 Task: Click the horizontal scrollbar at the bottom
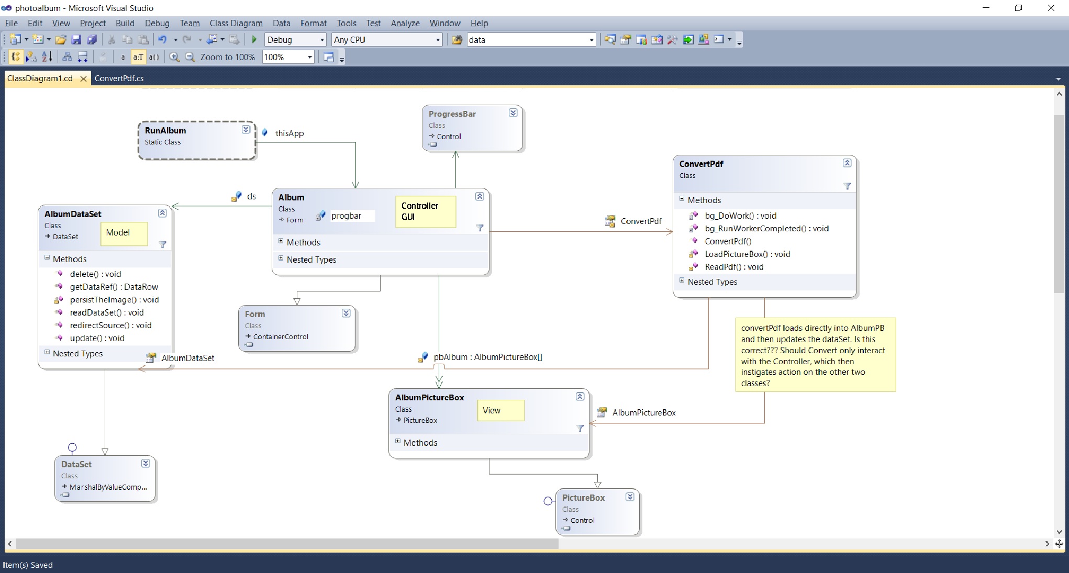[287, 544]
